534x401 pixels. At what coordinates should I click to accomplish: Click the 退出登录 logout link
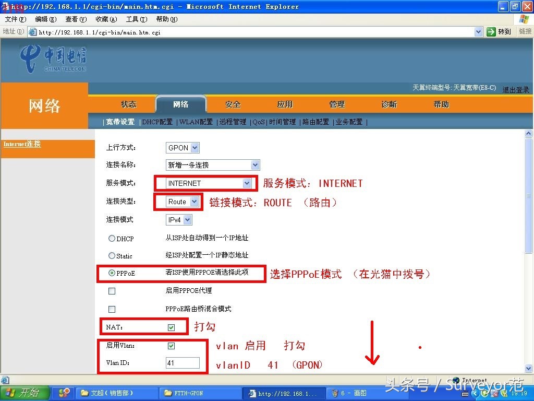516,89
